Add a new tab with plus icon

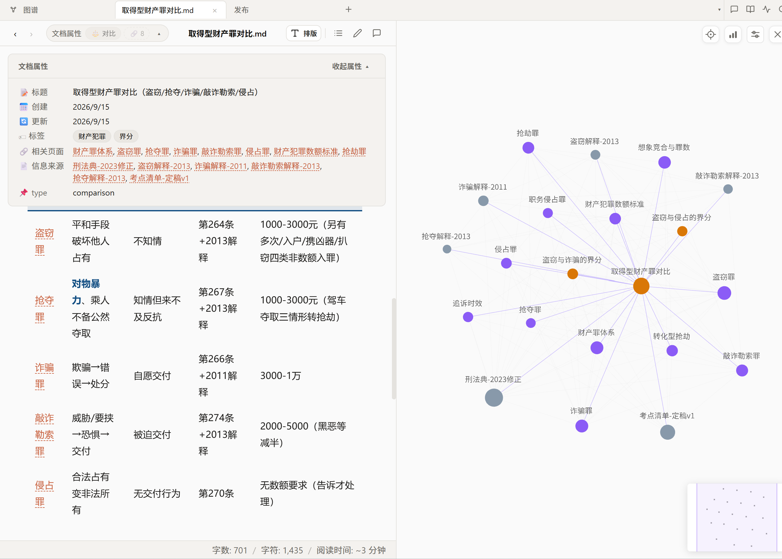[x=348, y=9]
